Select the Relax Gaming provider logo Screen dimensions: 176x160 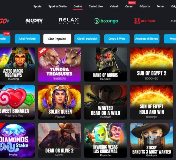coord(69,21)
